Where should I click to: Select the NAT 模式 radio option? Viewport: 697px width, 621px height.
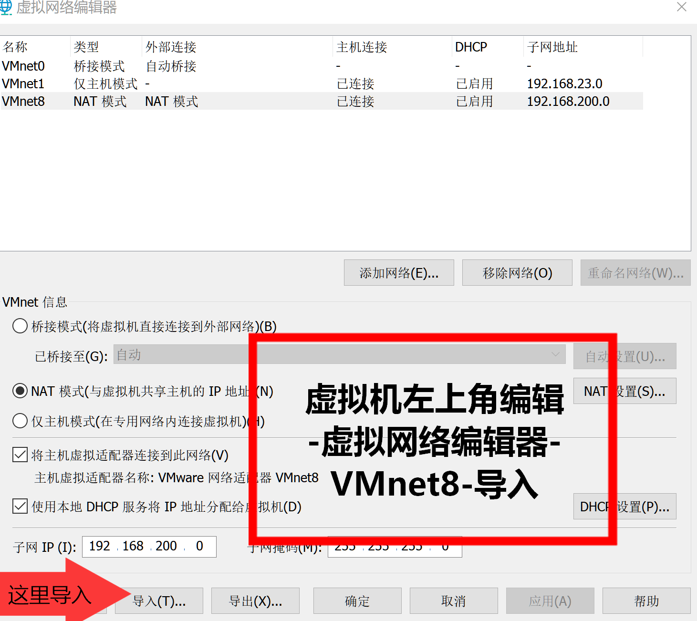(x=20, y=391)
